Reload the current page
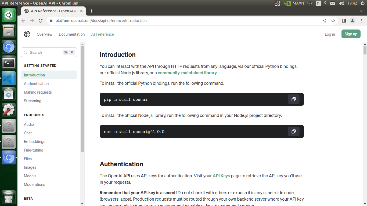367x206 pixels. (x=41, y=21)
